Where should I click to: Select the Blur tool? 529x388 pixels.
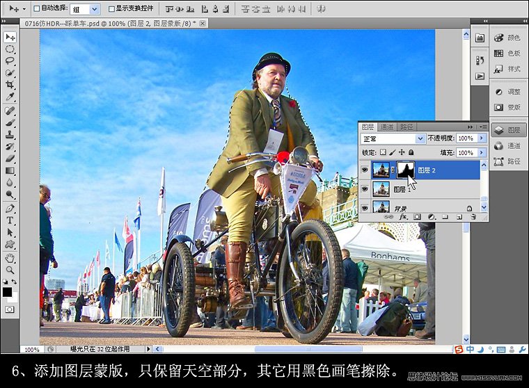[10, 182]
